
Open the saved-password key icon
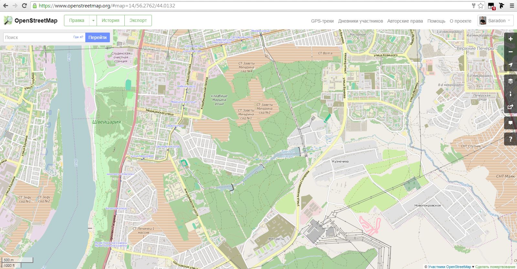[474, 5]
